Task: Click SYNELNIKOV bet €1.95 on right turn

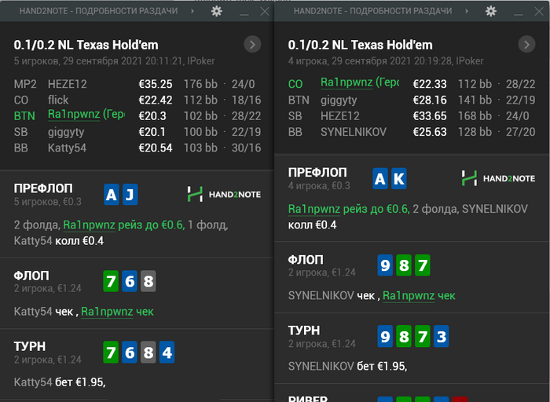Action: pos(347,366)
